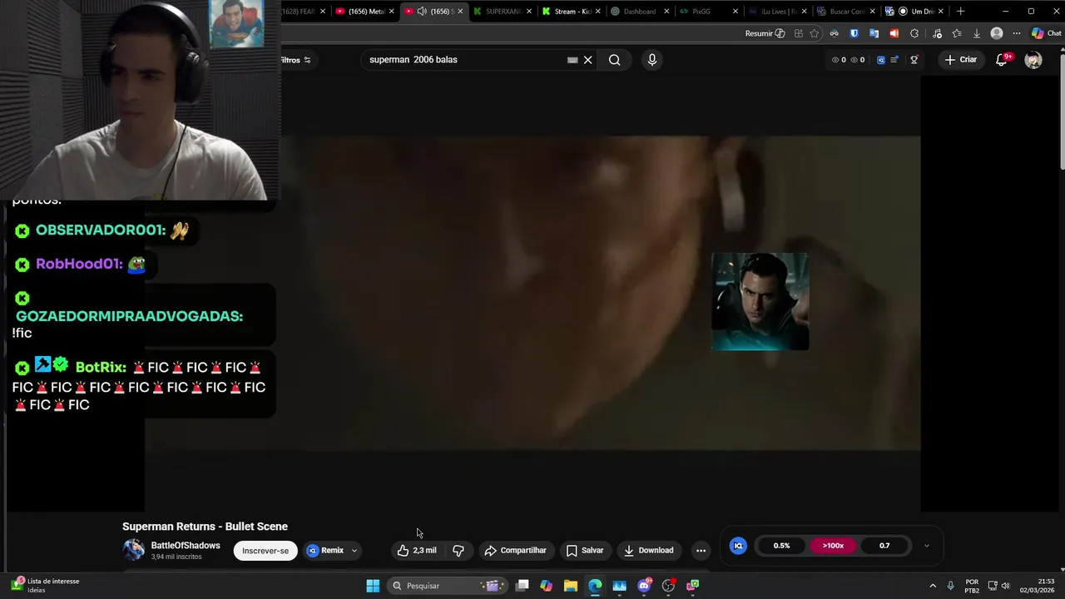Clear the search text with the X
The height and width of the screenshot is (599, 1065).
(587, 60)
